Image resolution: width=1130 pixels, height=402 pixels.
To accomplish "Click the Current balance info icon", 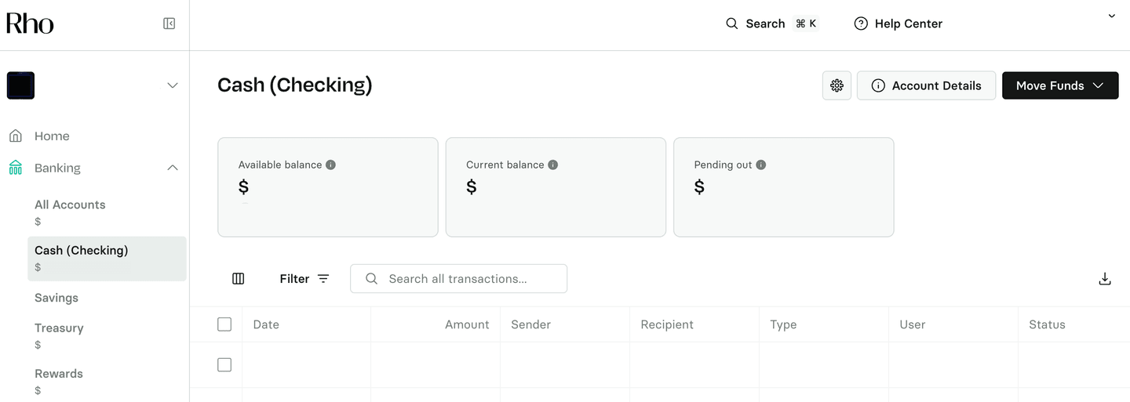I will point(552,165).
